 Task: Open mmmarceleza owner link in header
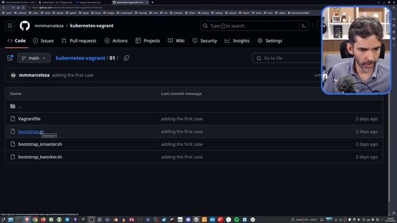pos(49,26)
